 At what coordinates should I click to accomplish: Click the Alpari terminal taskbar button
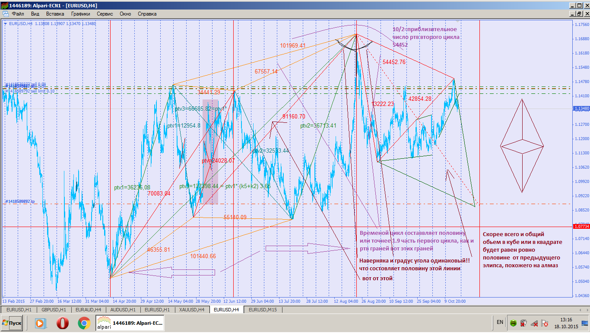point(130,323)
